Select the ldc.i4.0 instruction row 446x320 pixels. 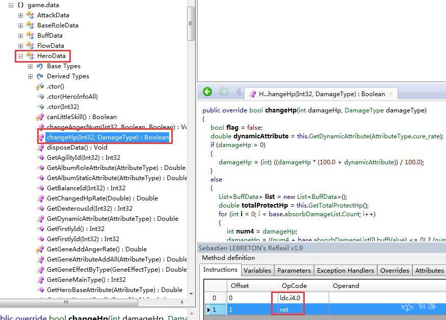coord(325,298)
